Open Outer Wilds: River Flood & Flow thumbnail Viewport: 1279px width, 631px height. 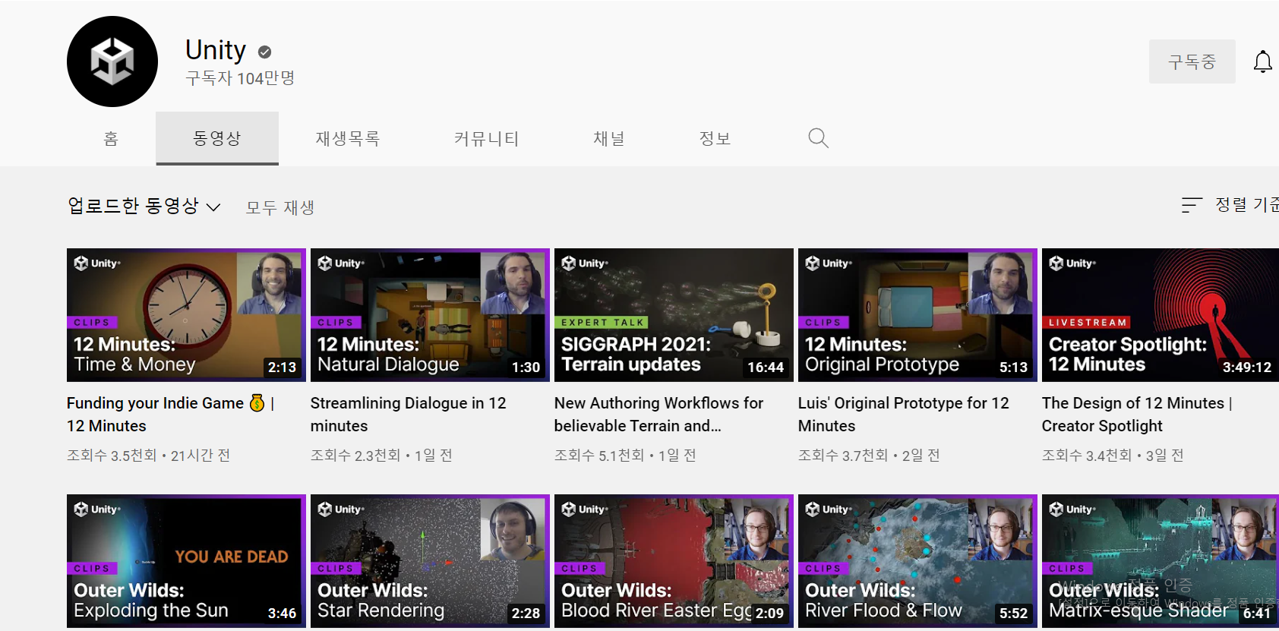point(917,561)
